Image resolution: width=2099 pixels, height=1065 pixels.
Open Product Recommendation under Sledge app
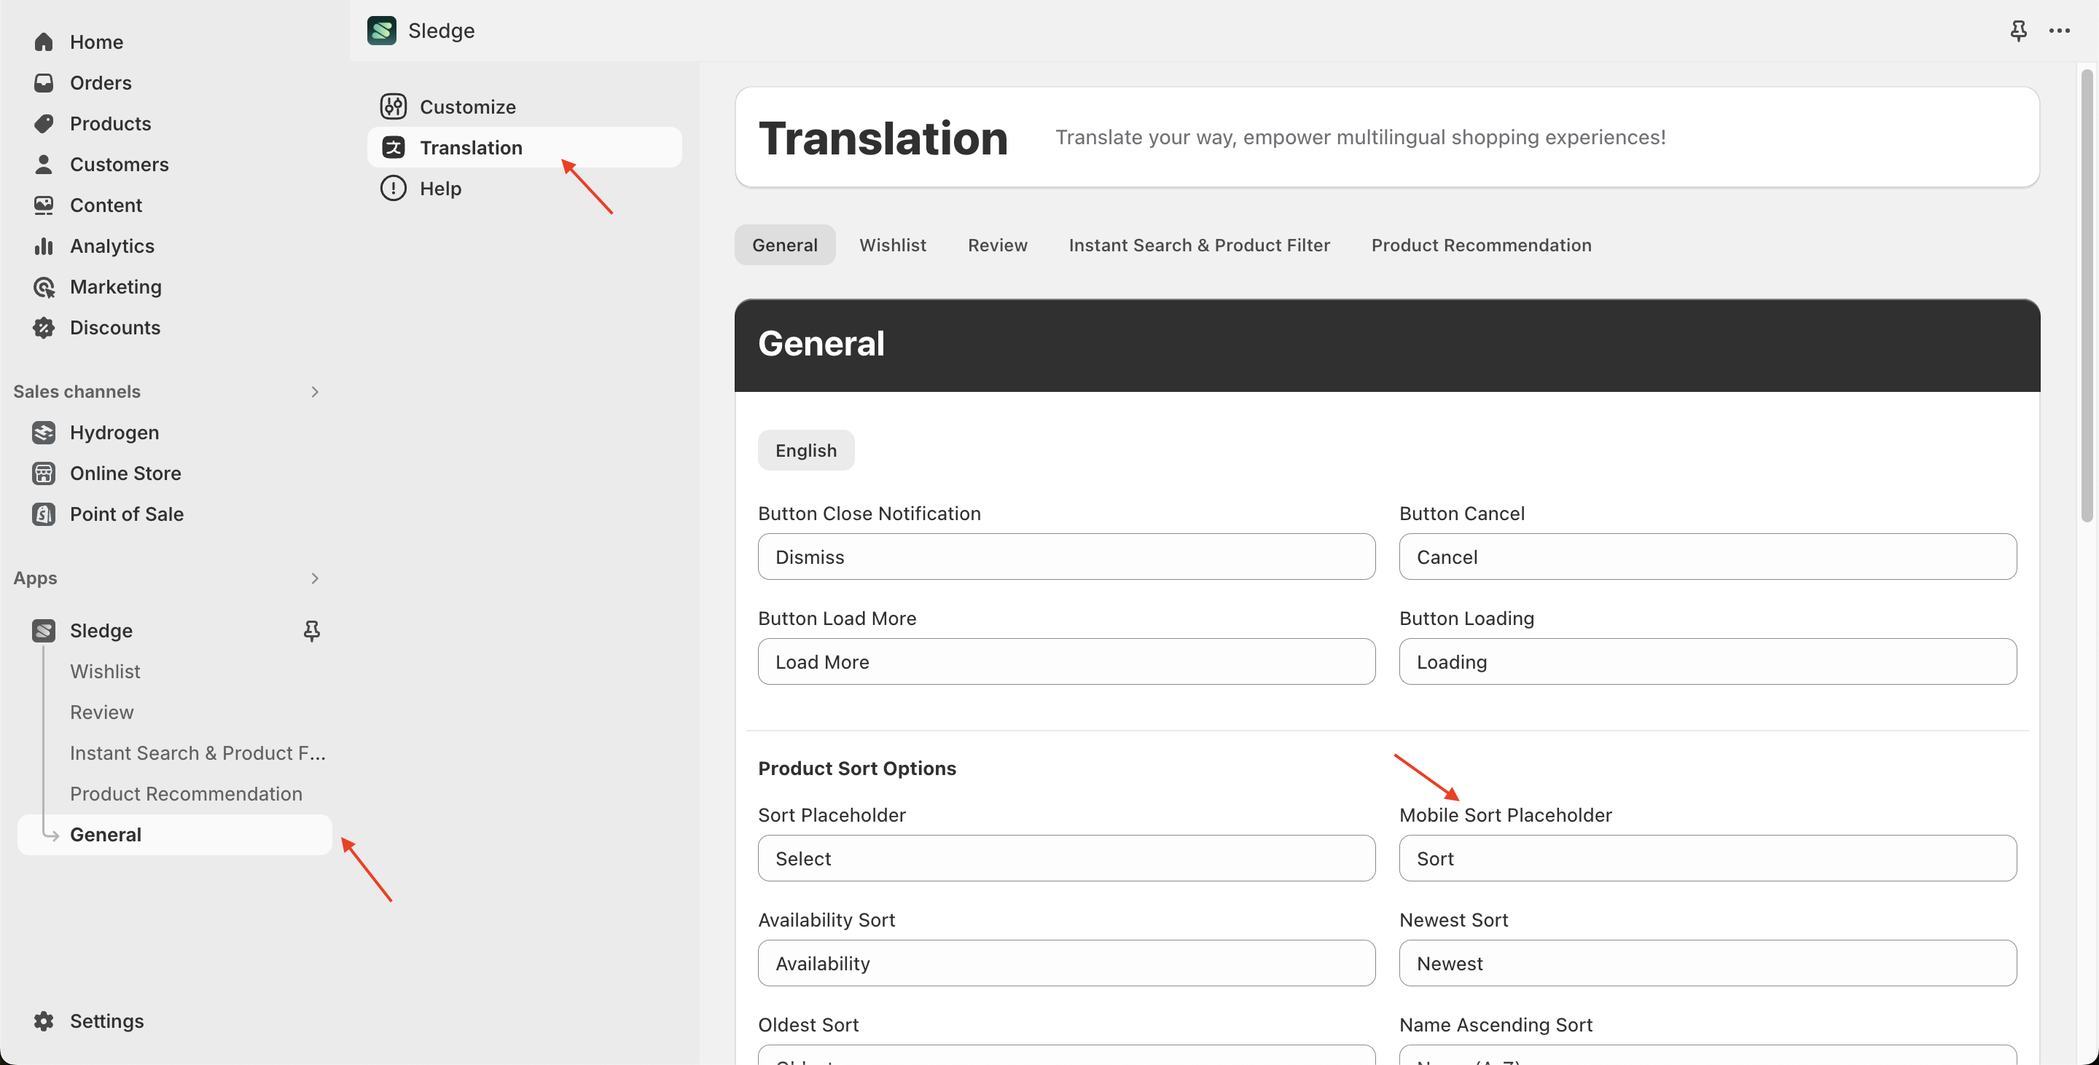click(x=186, y=794)
